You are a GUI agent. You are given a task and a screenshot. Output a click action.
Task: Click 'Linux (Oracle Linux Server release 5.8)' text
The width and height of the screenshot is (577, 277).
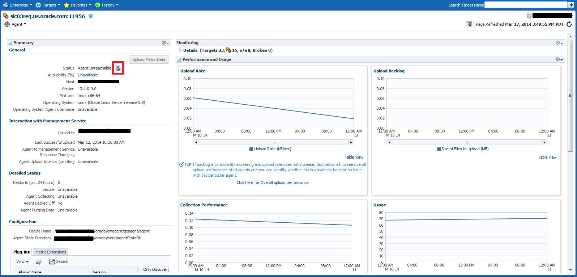pos(111,102)
